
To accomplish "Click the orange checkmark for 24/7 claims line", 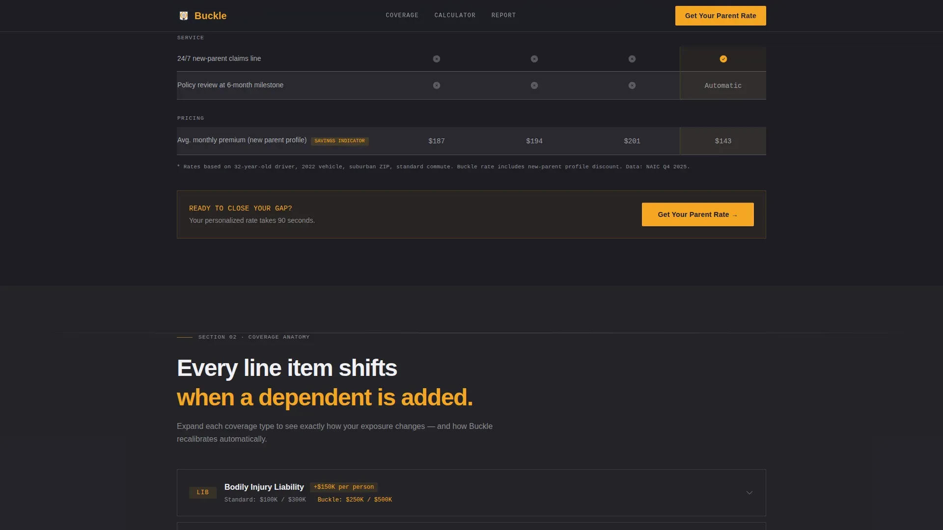I will (x=723, y=59).
